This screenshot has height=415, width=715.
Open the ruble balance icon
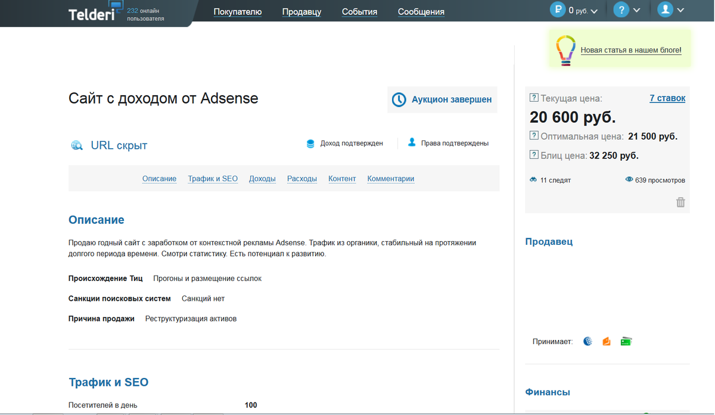point(558,10)
